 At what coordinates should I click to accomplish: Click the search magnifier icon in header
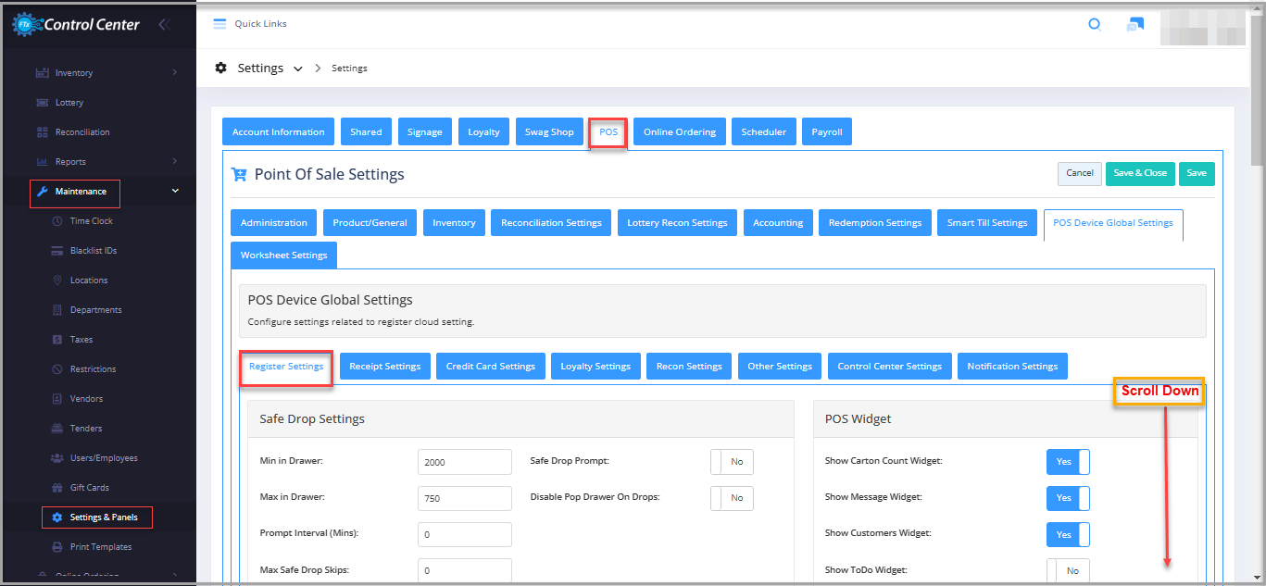[x=1094, y=24]
